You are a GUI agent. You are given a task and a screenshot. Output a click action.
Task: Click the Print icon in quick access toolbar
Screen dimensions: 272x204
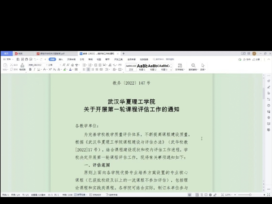point(27,59)
